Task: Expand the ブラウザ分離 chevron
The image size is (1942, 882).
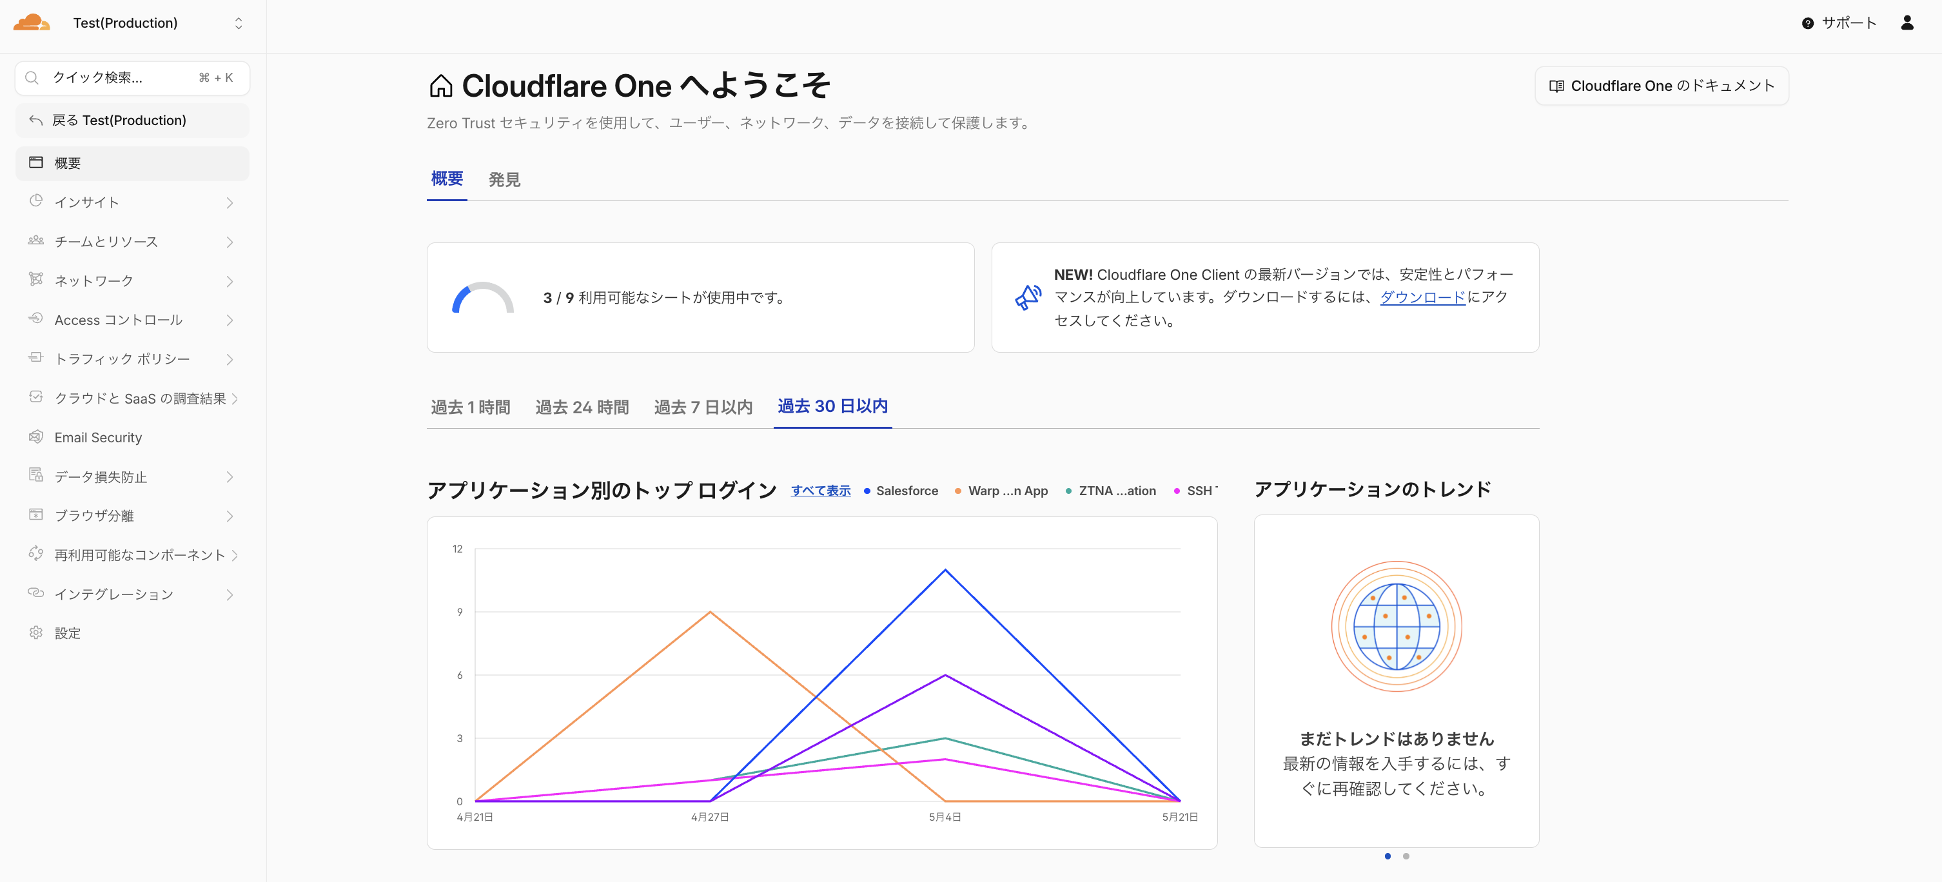Action: click(230, 516)
